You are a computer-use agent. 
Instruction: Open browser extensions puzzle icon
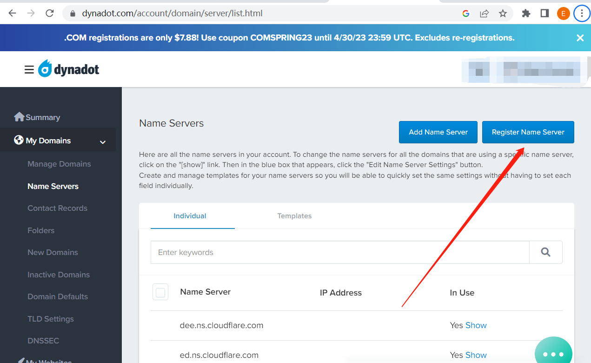526,13
